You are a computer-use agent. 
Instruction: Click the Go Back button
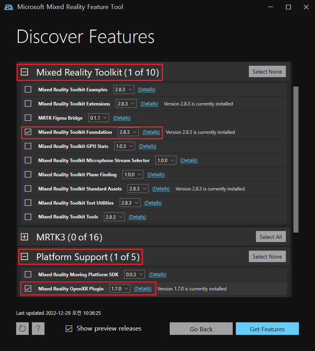click(x=201, y=329)
